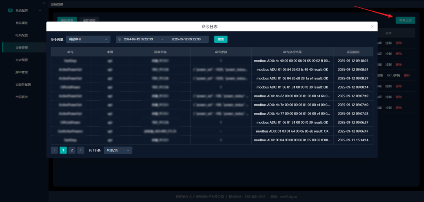Click timestamp 2025-09-11 15:14:14
424x202 pixels.
[353, 140]
